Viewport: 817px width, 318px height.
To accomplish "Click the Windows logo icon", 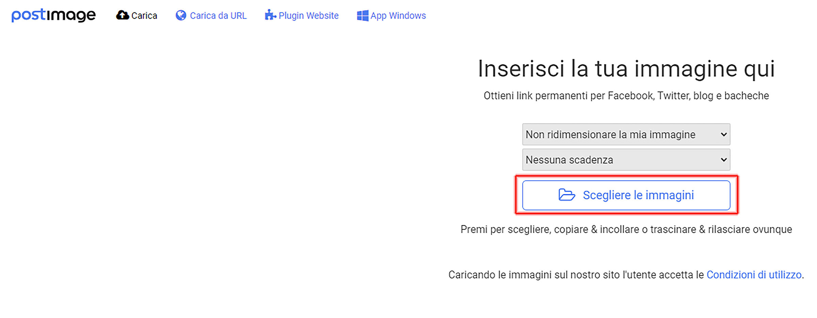I will pos(363,16).
